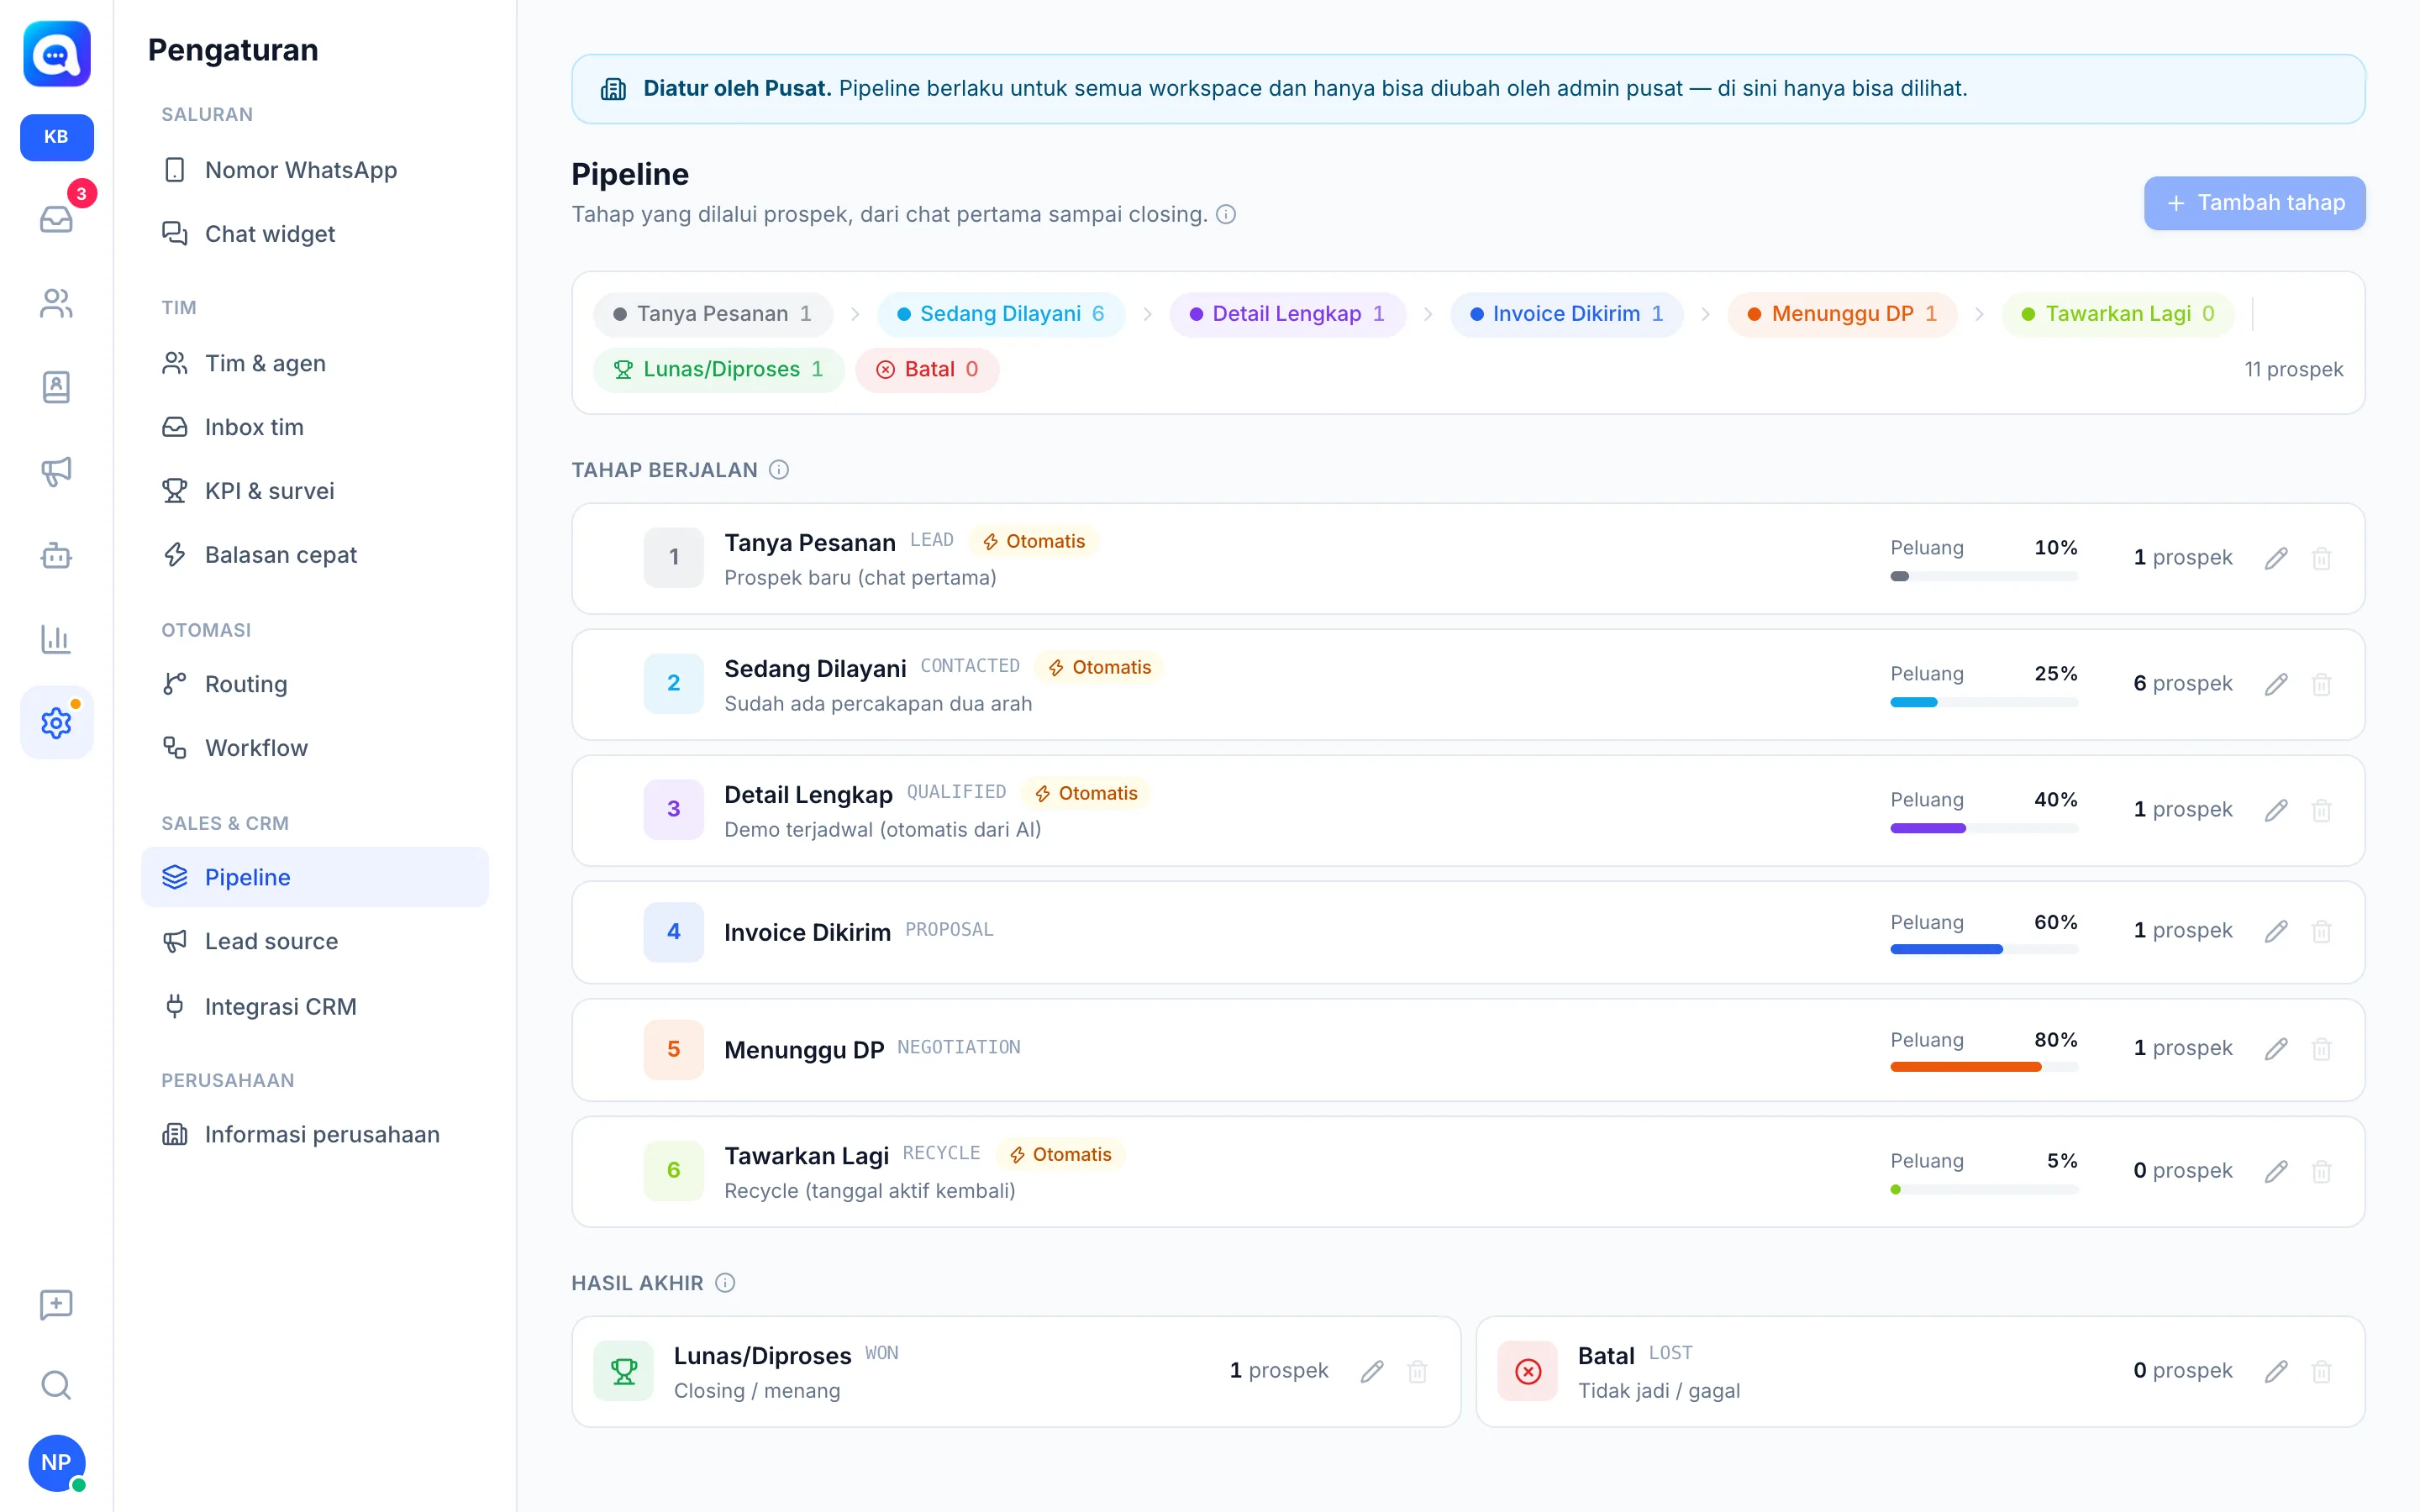This screenshot has height=1512, width=2420.
Task: Open the NP user avatar
Action: (56, 1462)
